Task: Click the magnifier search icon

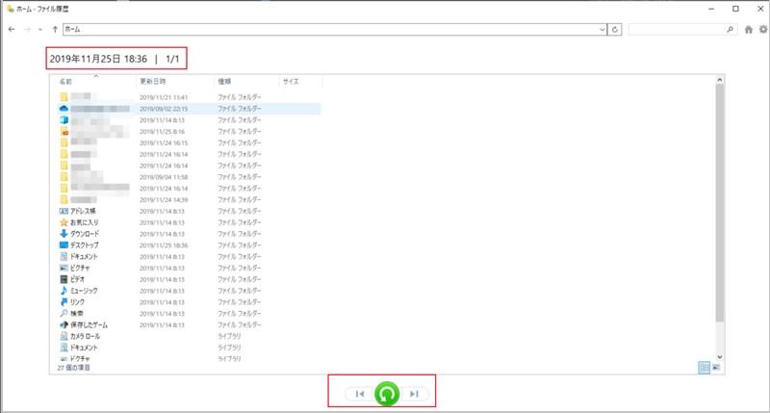Action: coord(731,30)
